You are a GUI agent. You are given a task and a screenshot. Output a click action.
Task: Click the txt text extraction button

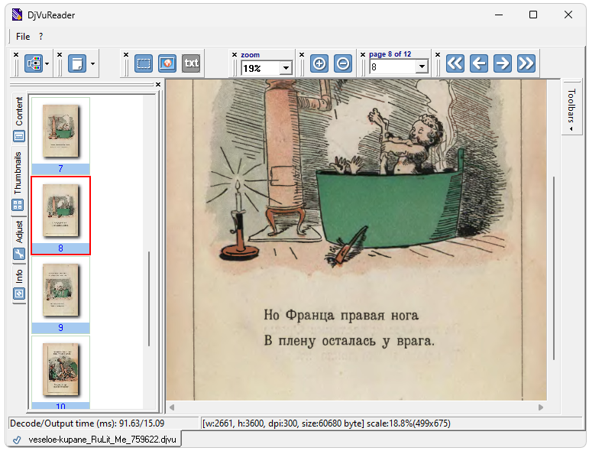[x=191, y=63]
